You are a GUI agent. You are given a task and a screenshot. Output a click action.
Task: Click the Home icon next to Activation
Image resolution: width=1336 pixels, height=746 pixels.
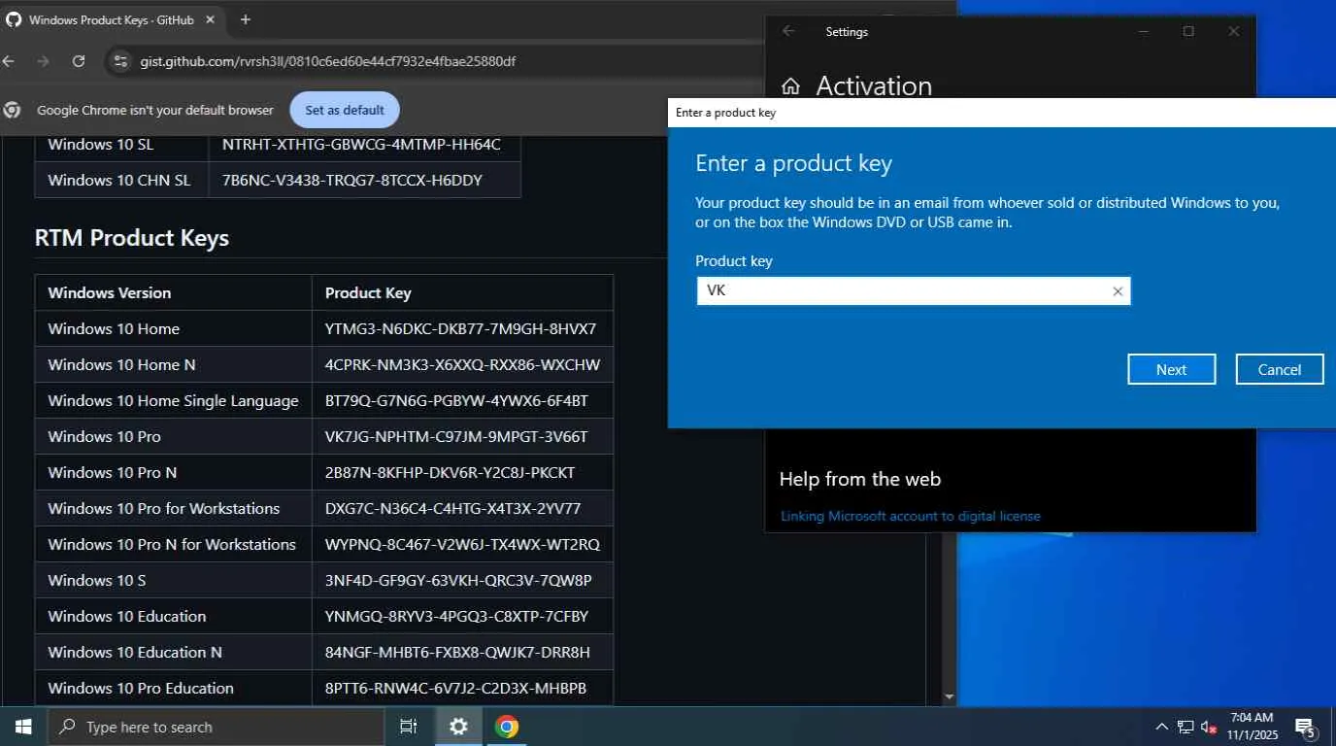tap(791, 85)
